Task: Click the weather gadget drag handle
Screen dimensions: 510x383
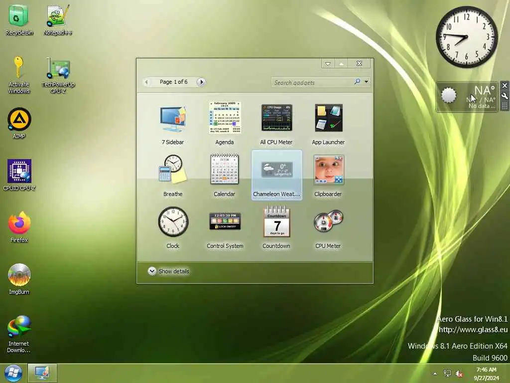Action: pos(505,106)
